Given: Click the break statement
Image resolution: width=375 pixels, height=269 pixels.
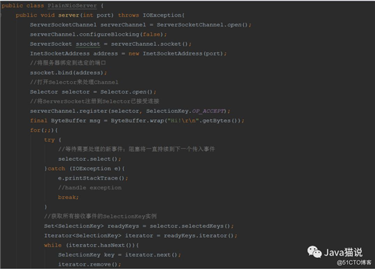Looking at the screenshot, I should coord(68,198).
